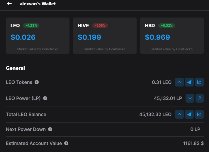Open the HIVE price card
The image size is (209, 152).
click(105, 36)
